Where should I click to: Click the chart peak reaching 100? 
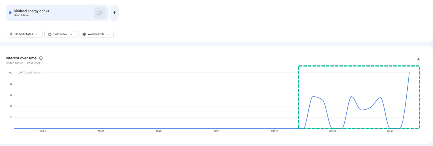click(x=409, y=73)
